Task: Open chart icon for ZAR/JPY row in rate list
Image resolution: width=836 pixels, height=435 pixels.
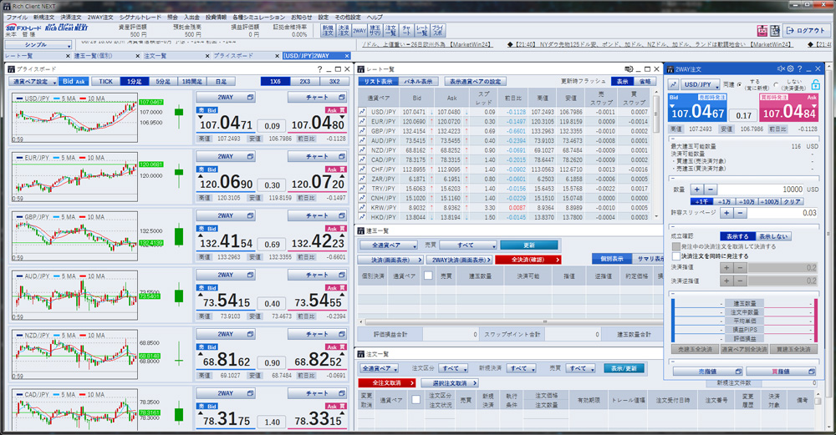Action: (x=362, y=179)
